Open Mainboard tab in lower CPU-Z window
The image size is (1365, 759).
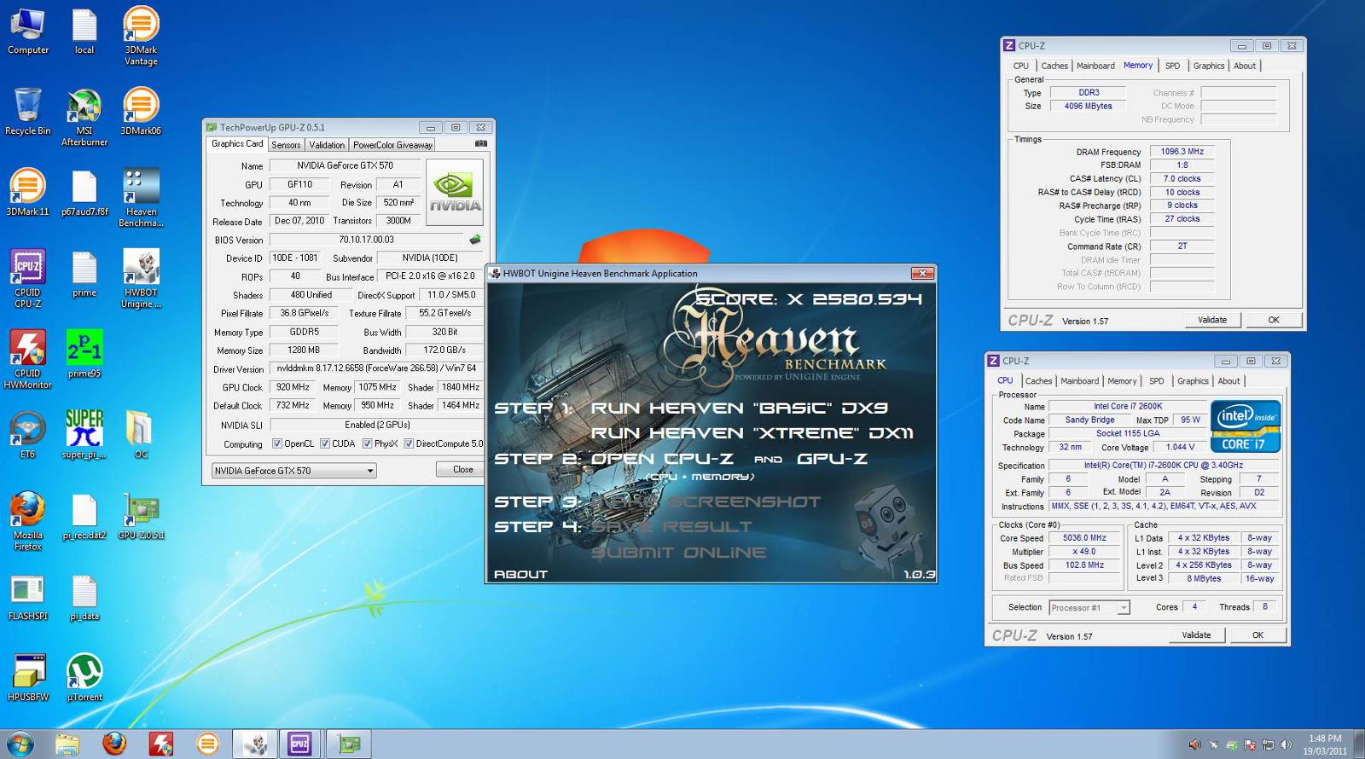tap(1079, 381)
